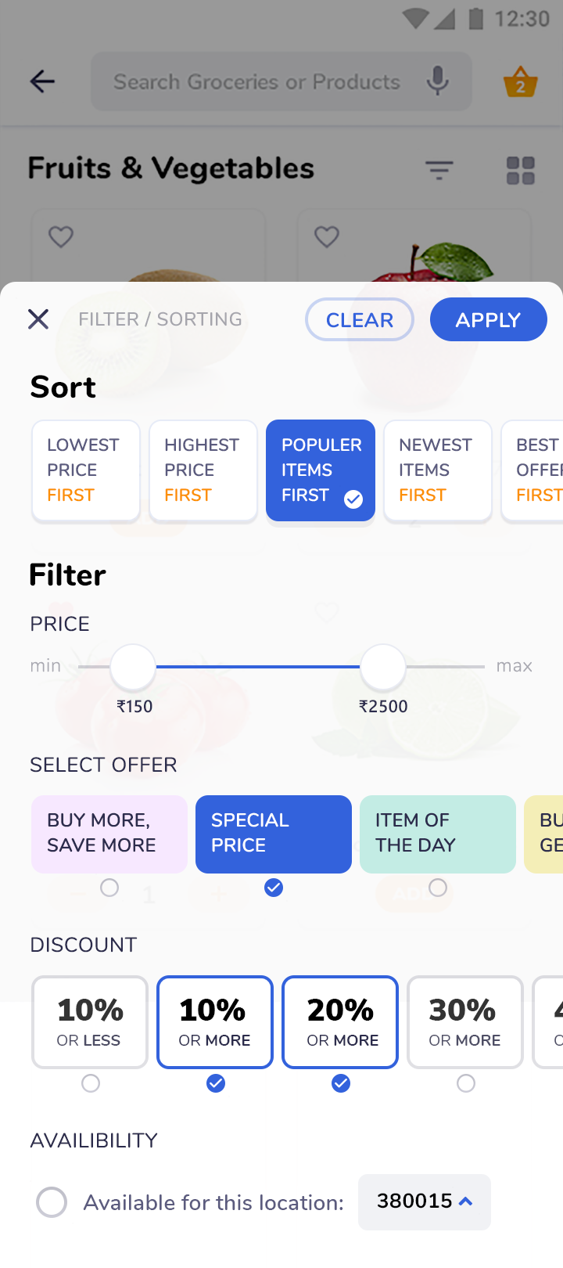The image size is (563, 1268).
Task: Select the Buy More, Save More radio
Action: (109, 888)
